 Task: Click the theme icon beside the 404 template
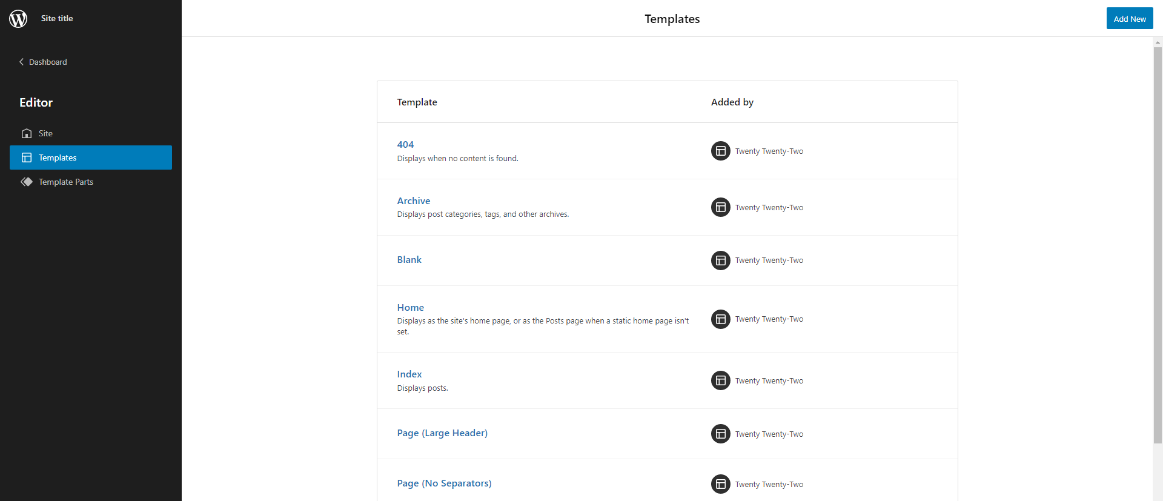[x=720, y=151]
